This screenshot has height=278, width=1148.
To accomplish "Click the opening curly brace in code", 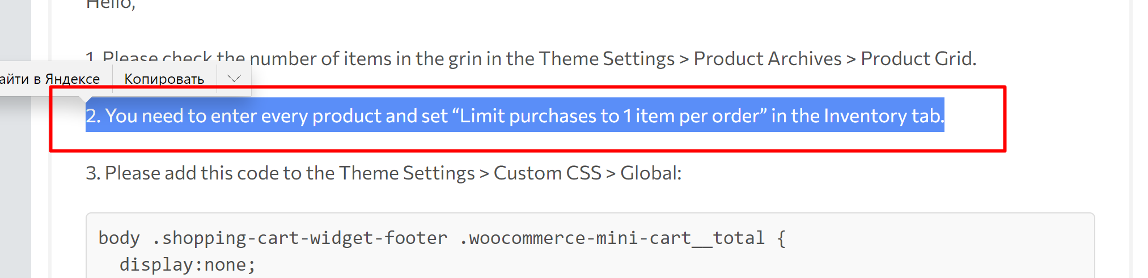I will tap(781, 238).
